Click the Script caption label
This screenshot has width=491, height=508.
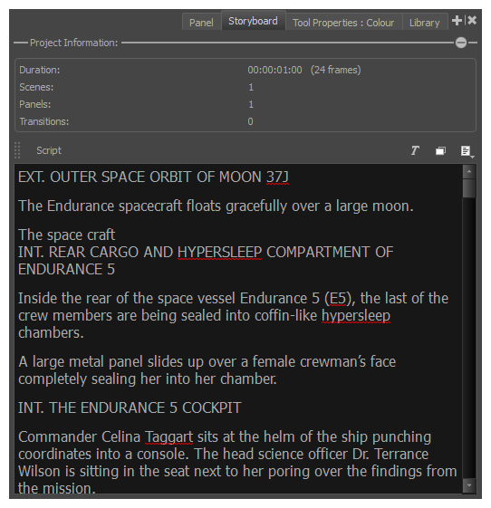point(49,150)
